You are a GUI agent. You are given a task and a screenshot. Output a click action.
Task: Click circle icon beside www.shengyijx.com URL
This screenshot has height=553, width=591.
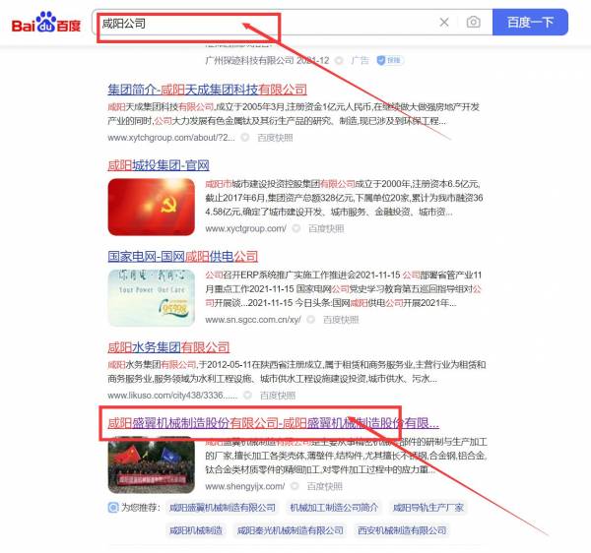(295, 486)
